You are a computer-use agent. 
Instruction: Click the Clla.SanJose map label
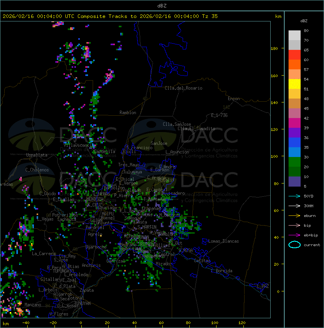[x=177, y=124]
